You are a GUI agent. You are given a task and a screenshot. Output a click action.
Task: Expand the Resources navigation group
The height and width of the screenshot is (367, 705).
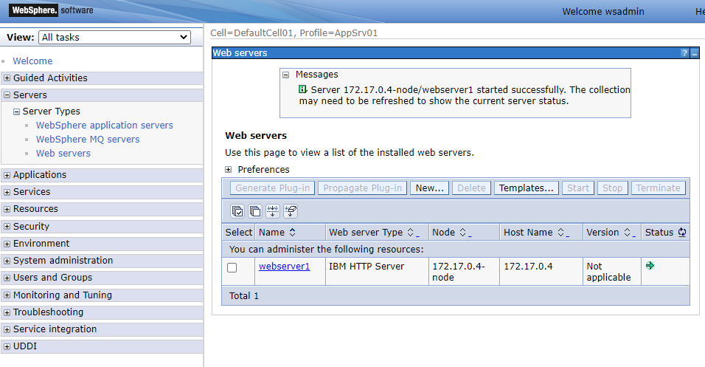pos(7,210)
